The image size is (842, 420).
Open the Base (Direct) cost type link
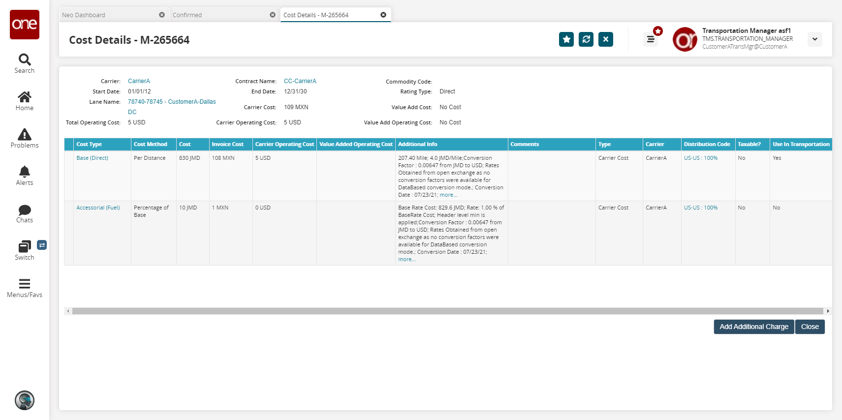(92, 158)
